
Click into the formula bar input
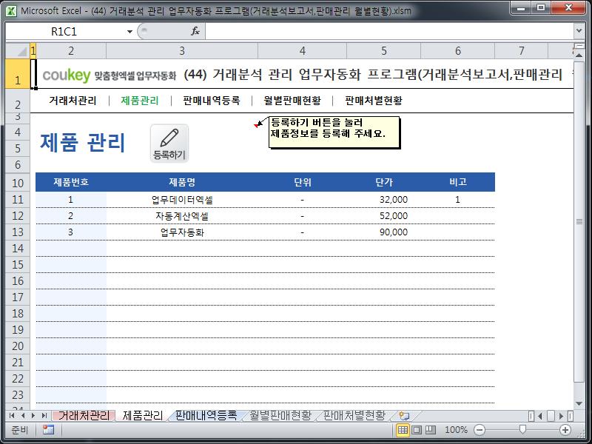coord(389,31)
